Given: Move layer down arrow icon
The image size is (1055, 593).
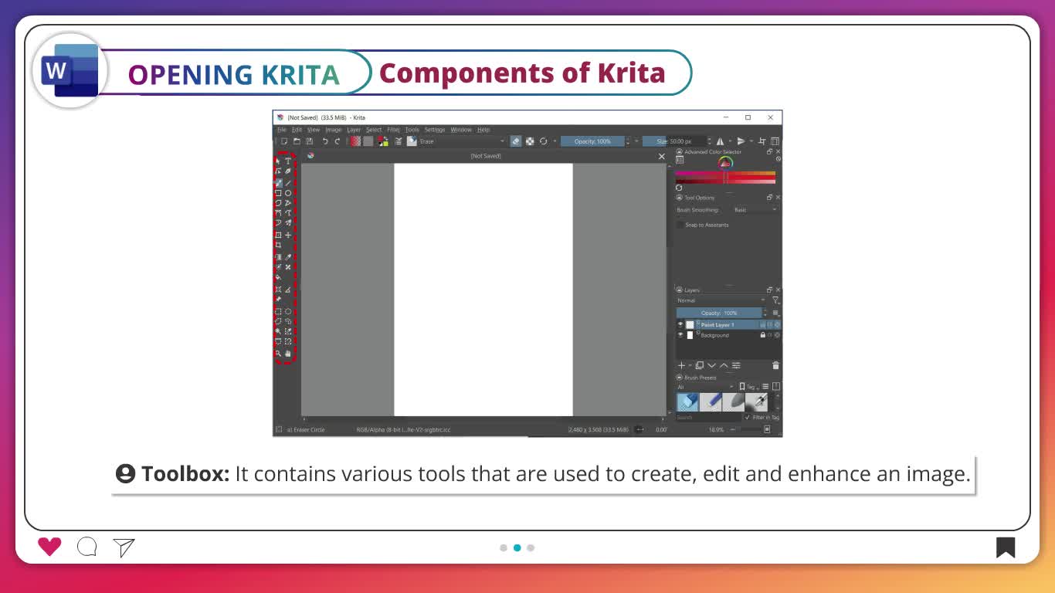Looking at the screenshot, I should click(x=712, y=365).
